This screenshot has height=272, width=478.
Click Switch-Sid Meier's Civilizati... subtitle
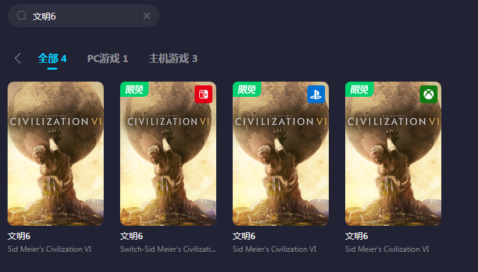coord(168,249)
